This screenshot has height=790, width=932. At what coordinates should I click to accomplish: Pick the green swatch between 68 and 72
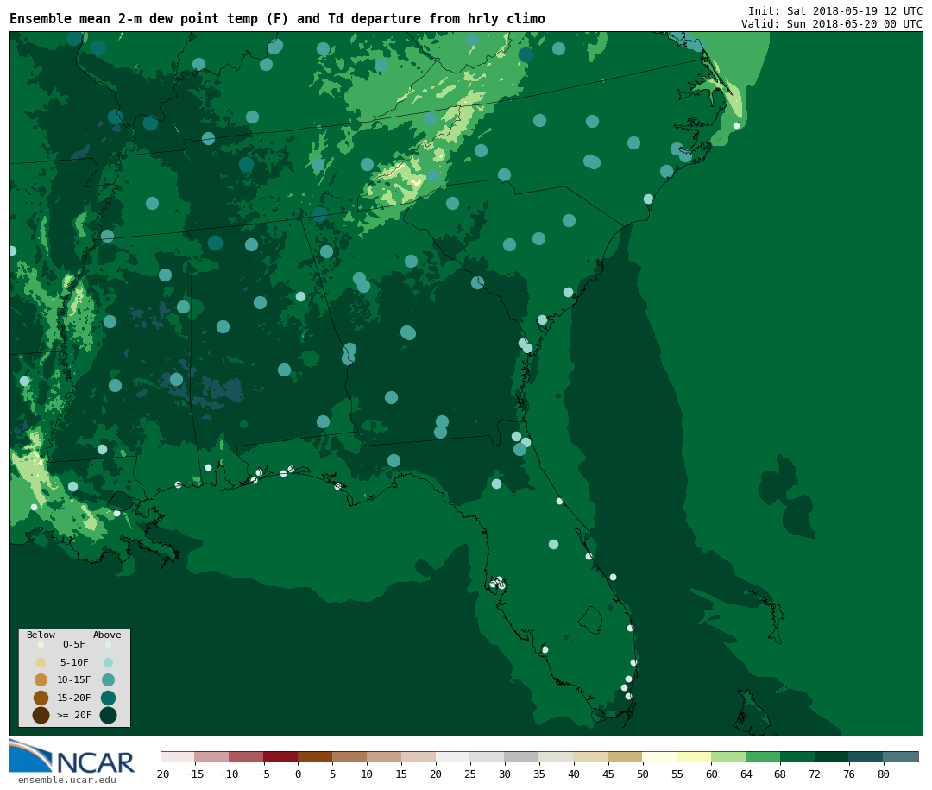pyautogui.click(x=798, y=756)
